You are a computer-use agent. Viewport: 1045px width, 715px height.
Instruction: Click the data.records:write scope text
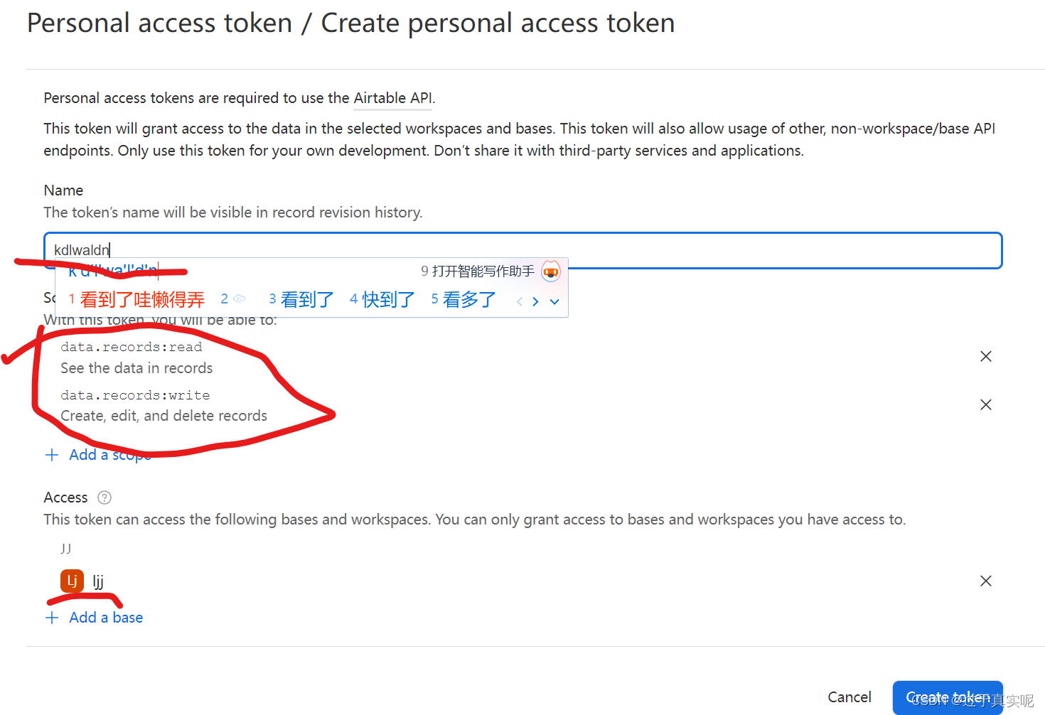coord(135,395)
